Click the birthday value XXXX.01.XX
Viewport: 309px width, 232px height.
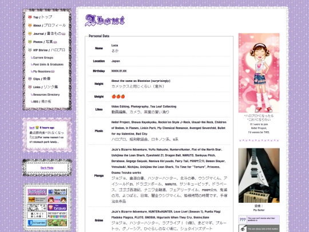[x=119, y=71]
